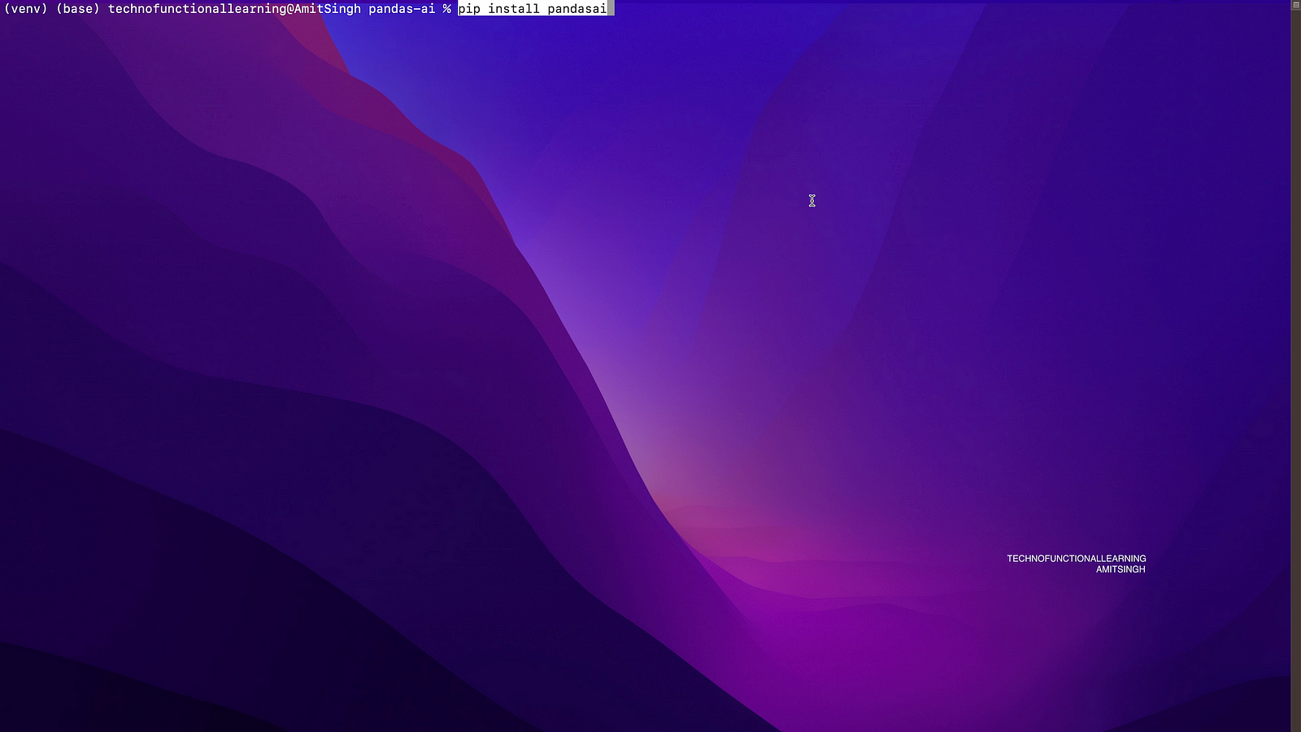Click the split pane icon at top right

[x=1295, y=5]
